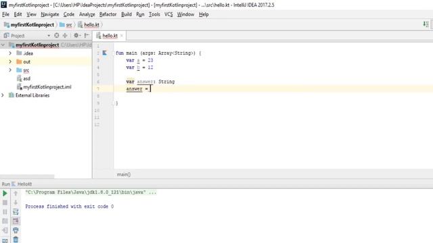Click the Project panel horizontal scrollbar
This screenshot has width=433, height=243.
(27, 176)
